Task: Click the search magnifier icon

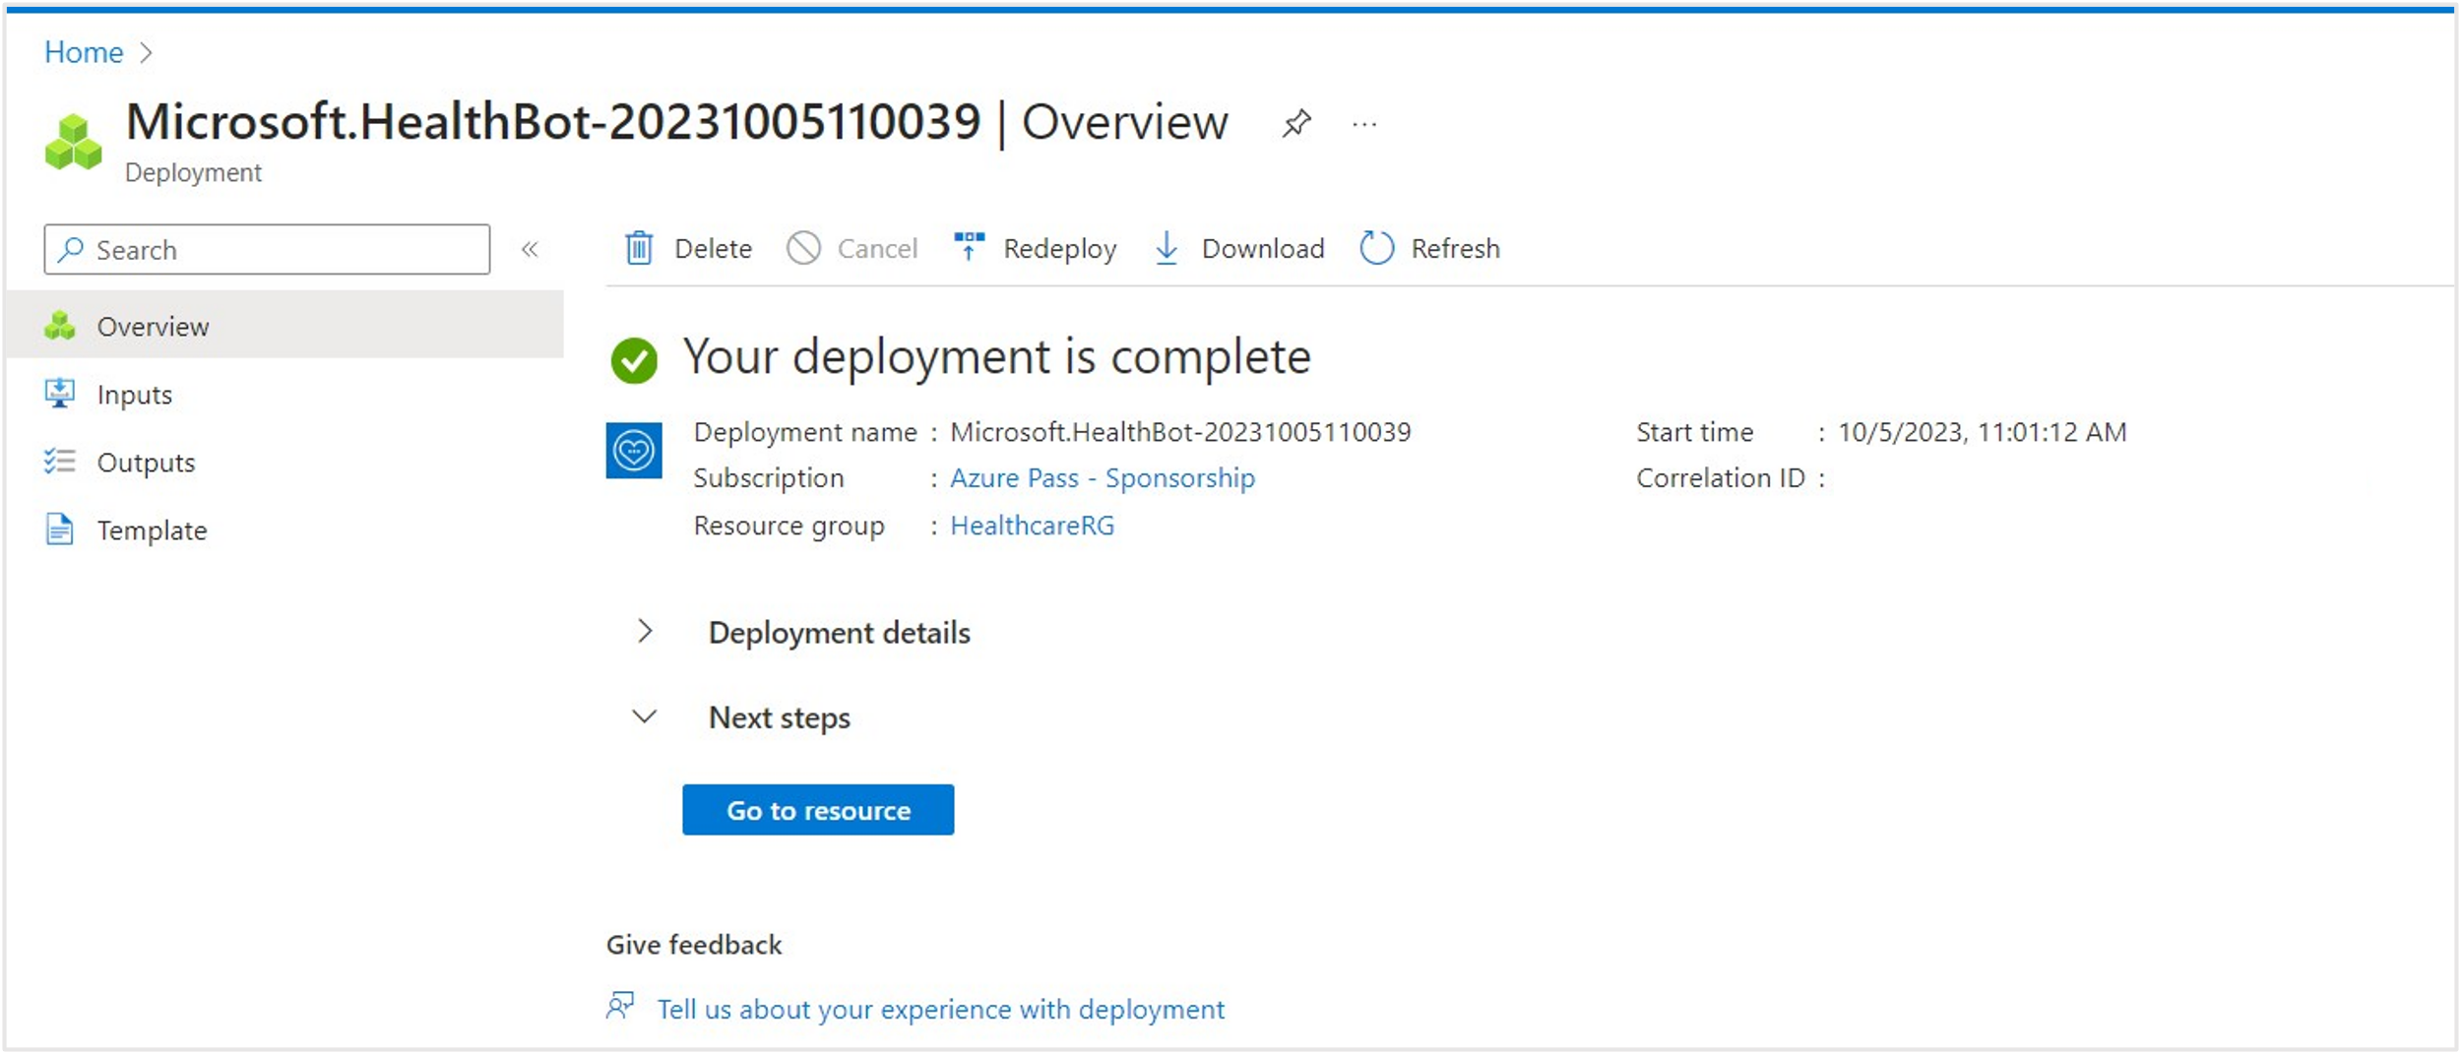Action: [71, 249]
